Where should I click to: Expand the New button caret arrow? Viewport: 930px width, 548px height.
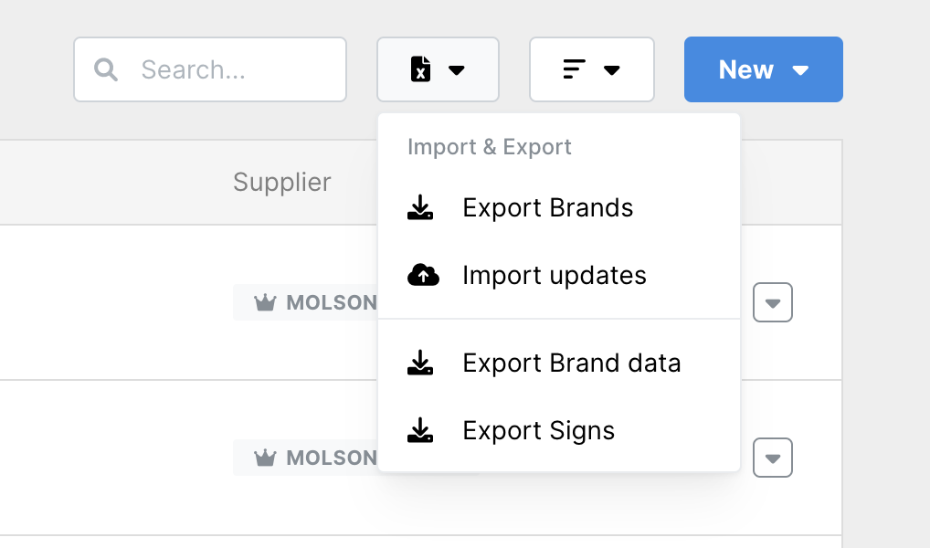tap(800, 70)
